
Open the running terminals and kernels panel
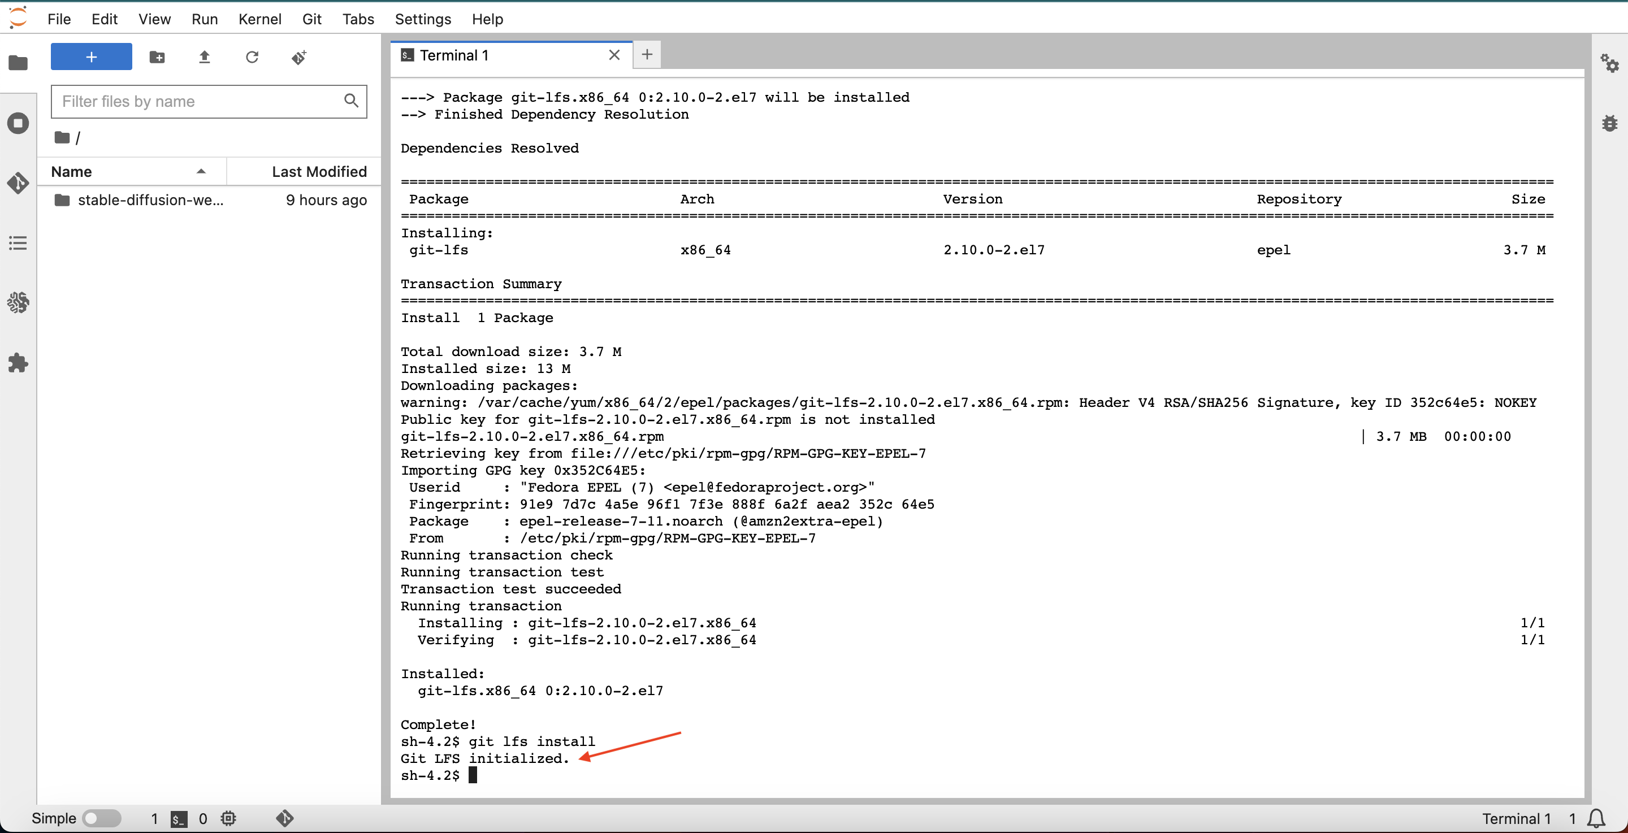coord(18,123)
